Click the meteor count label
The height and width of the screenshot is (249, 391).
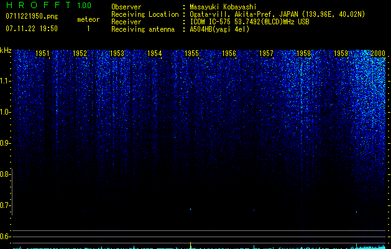coord(88,19)
